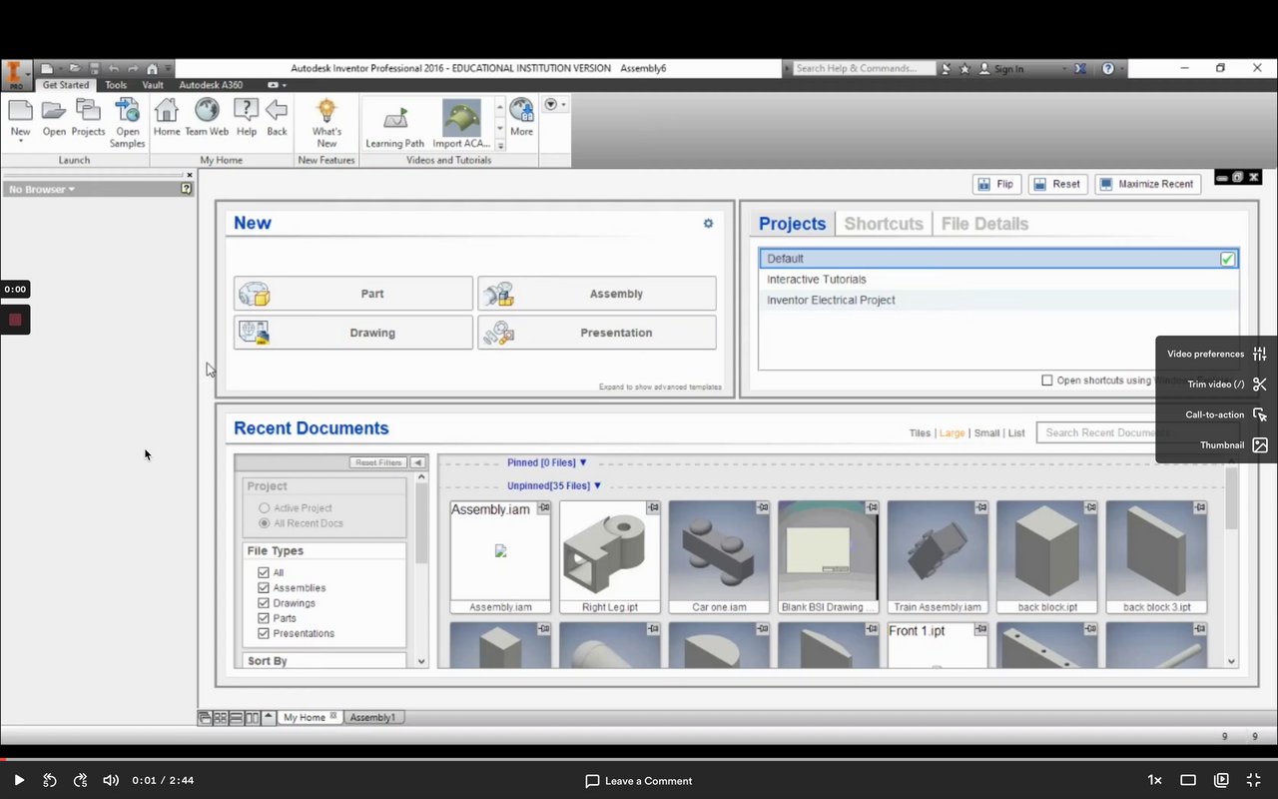Click the favorites star icon in title bar
Image resolution: width=1278 pixels, height=799 pixels.
pyautogui.click(x=964, y=69)
